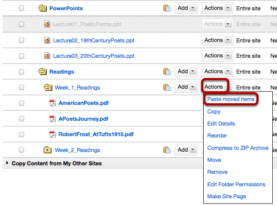This screenshot has height=206, width=277.
Task: Select Paste moved items menu option
Action: (231, 99)
